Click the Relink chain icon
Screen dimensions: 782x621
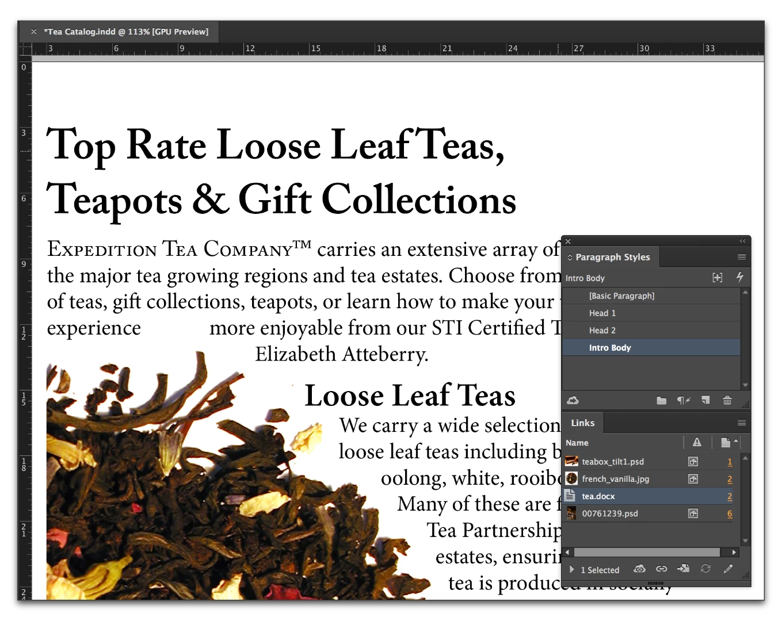click(x=662, y=569)
